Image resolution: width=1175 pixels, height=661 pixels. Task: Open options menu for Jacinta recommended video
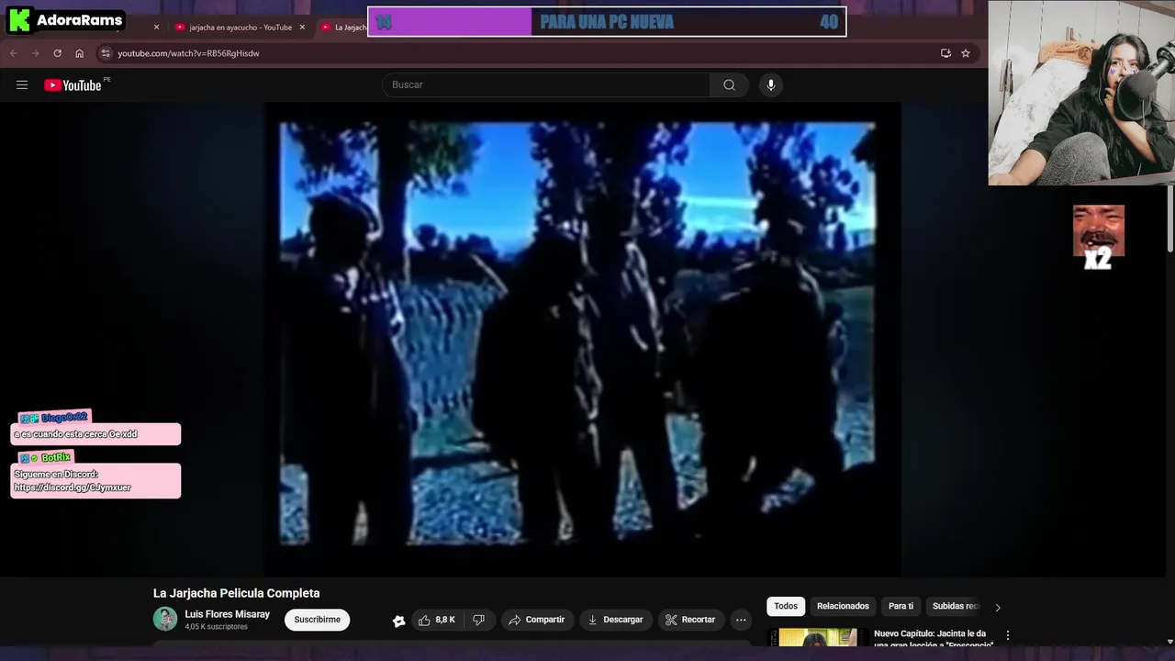coord(1007,635)
